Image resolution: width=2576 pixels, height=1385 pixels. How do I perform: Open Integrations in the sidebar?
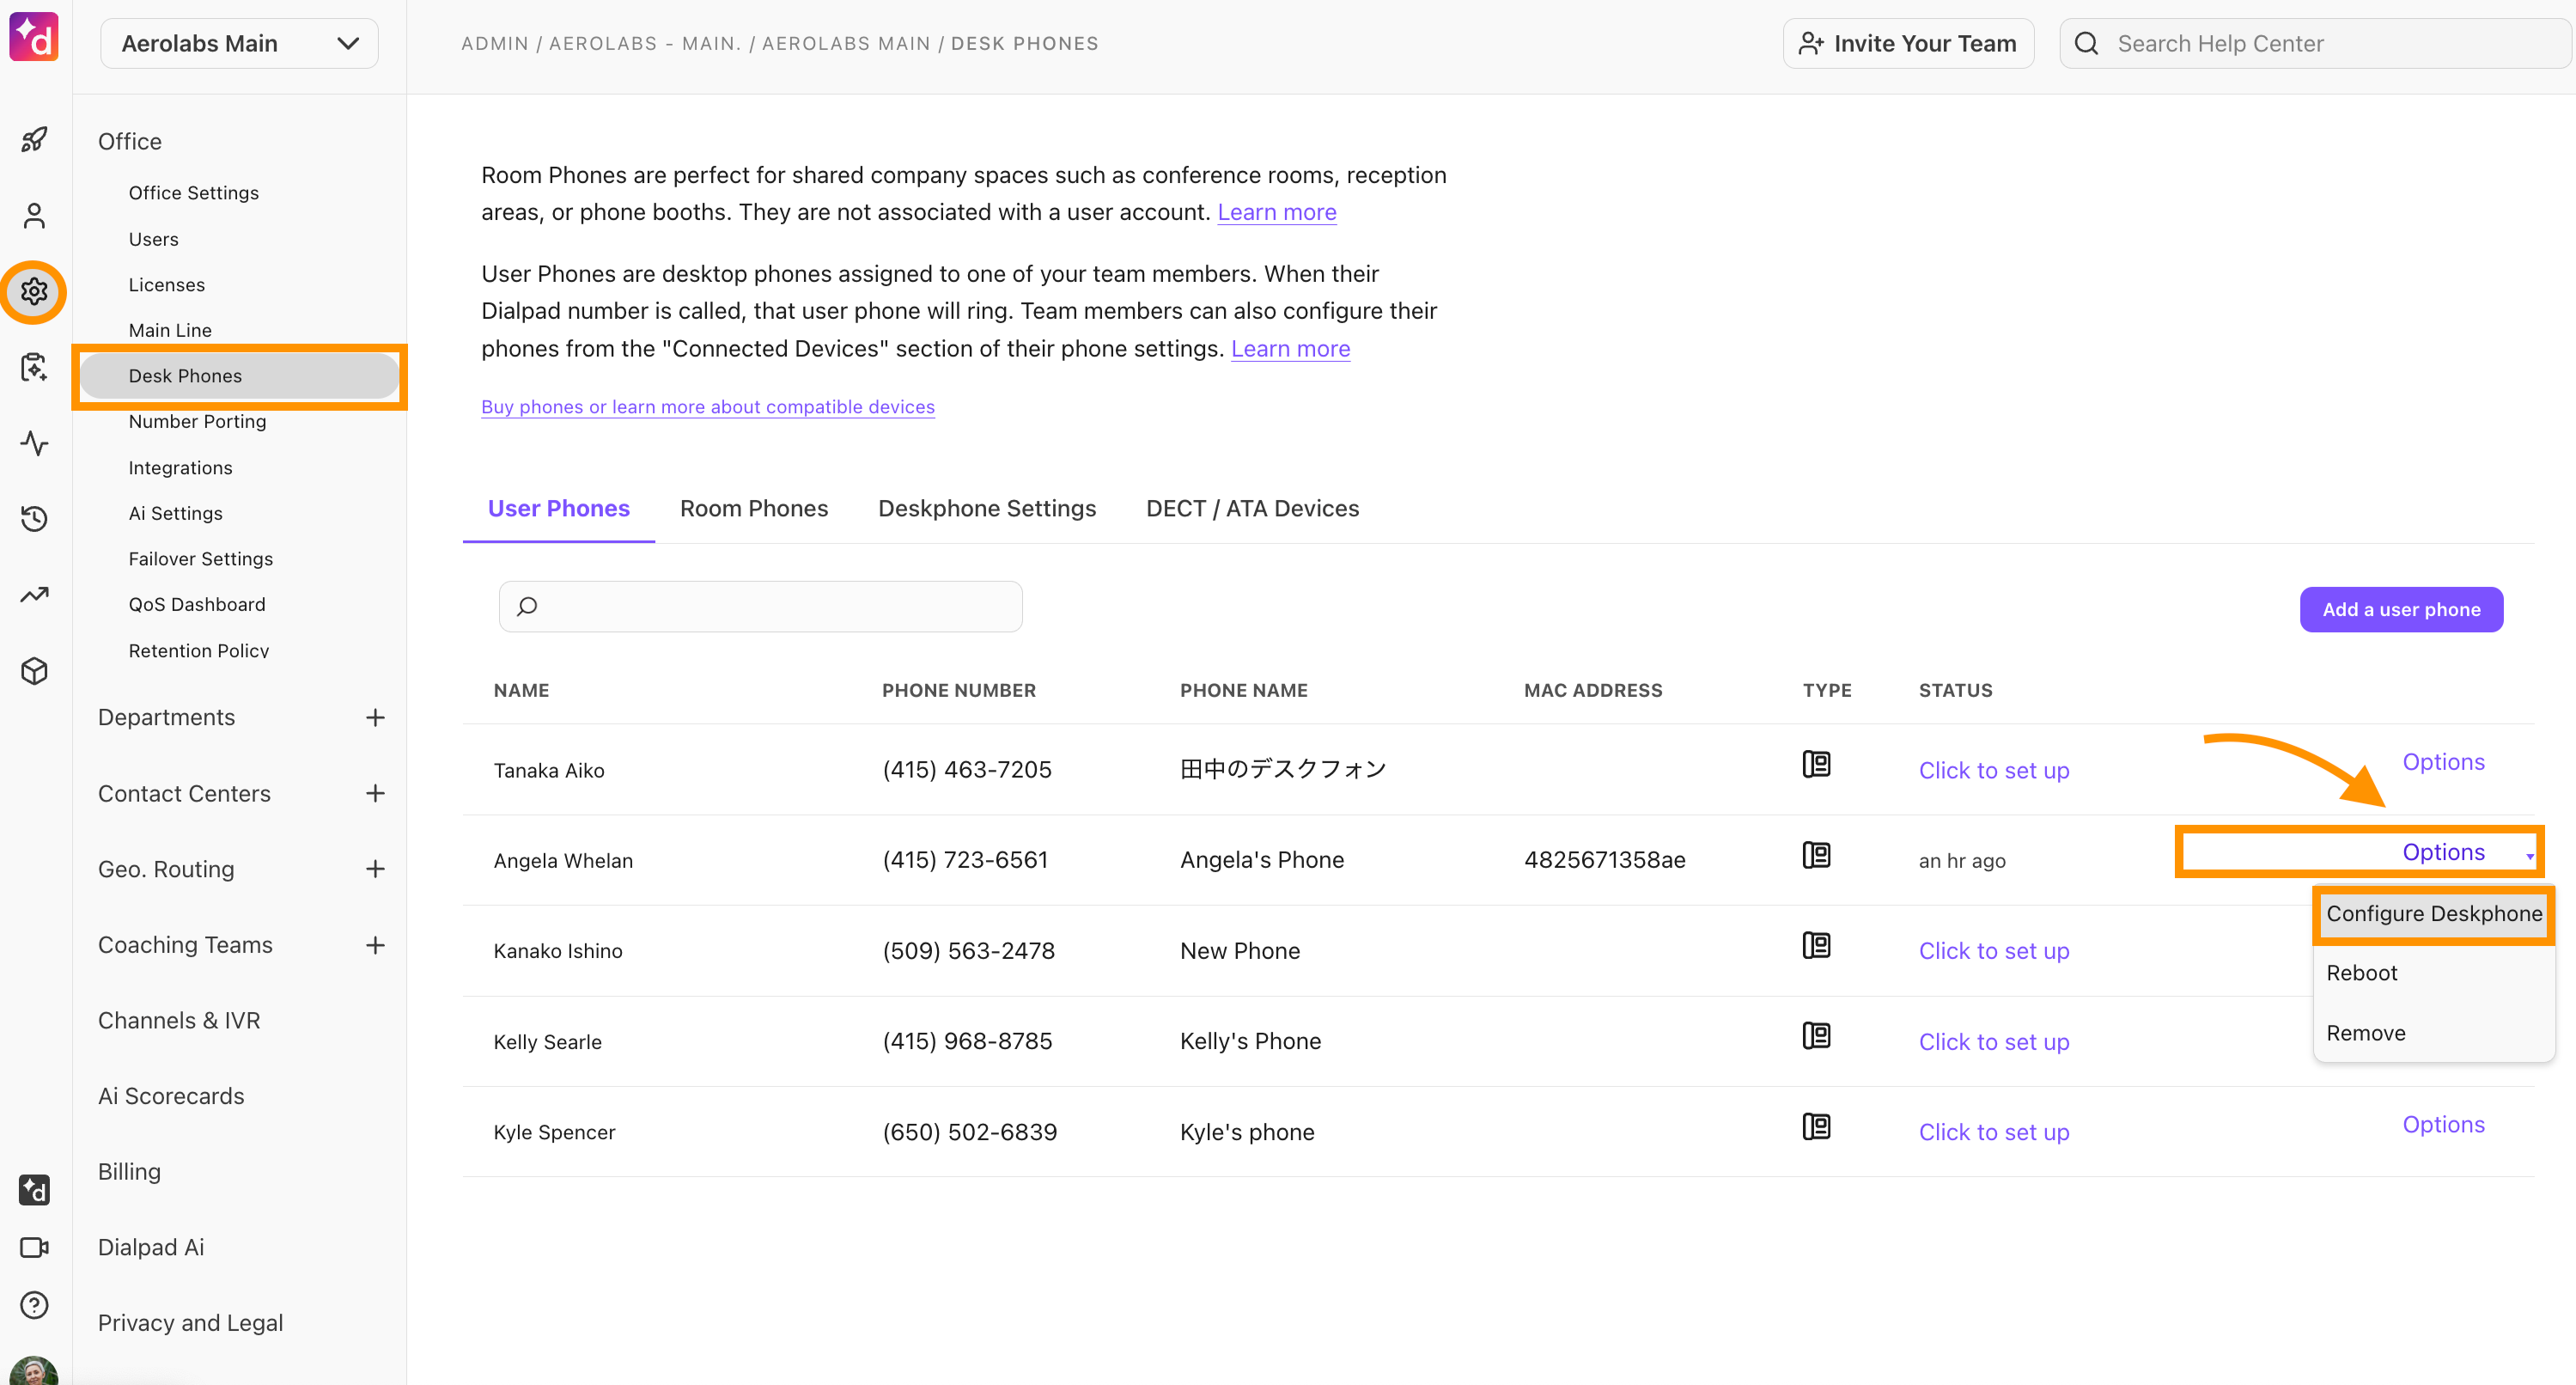coord(180,468)
